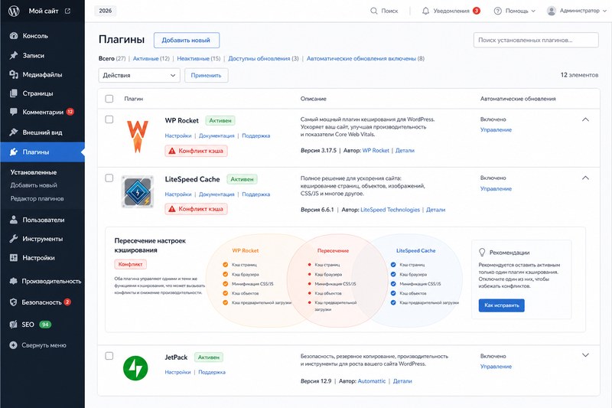Image resolution: width=612 pixels, height=408 pixels.
Task: Click the Производительность icon
Action: (x=14, y=281)
